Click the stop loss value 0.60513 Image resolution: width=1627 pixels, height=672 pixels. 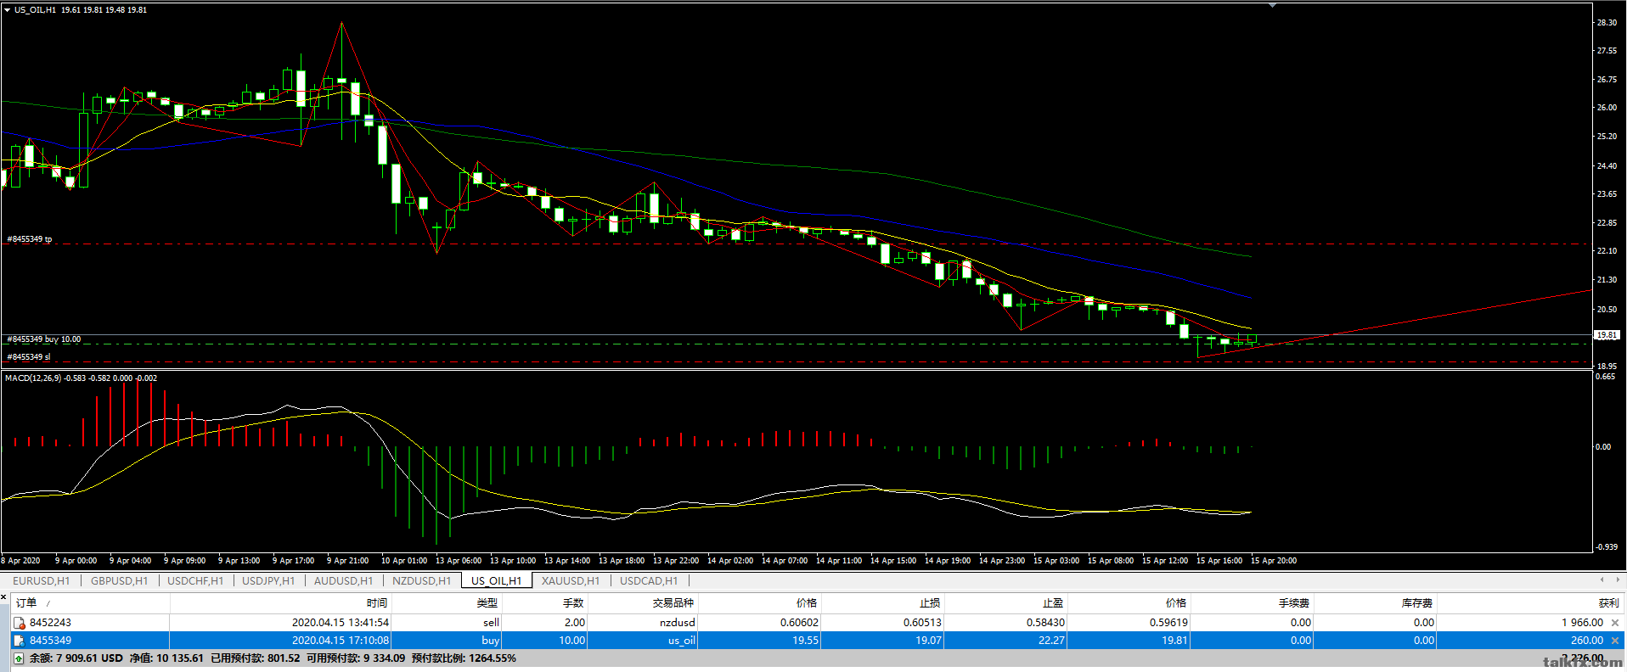tap(922, 623)
